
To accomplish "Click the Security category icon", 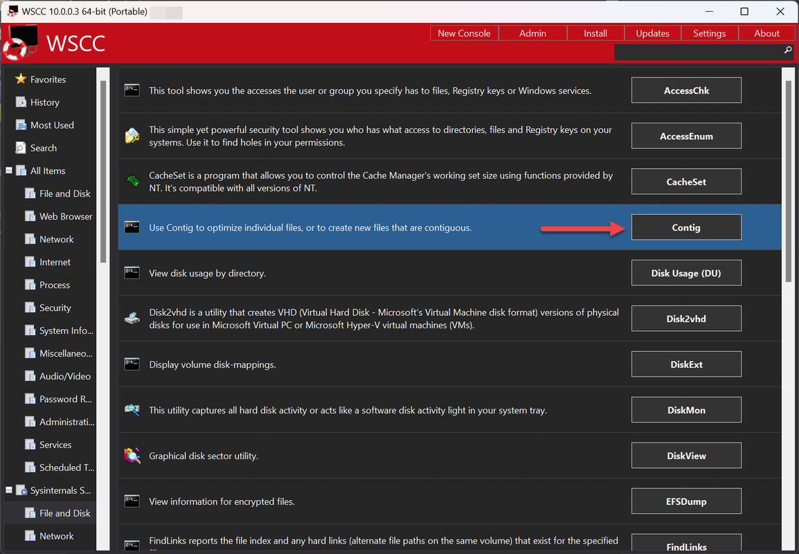I will (30, 307).
